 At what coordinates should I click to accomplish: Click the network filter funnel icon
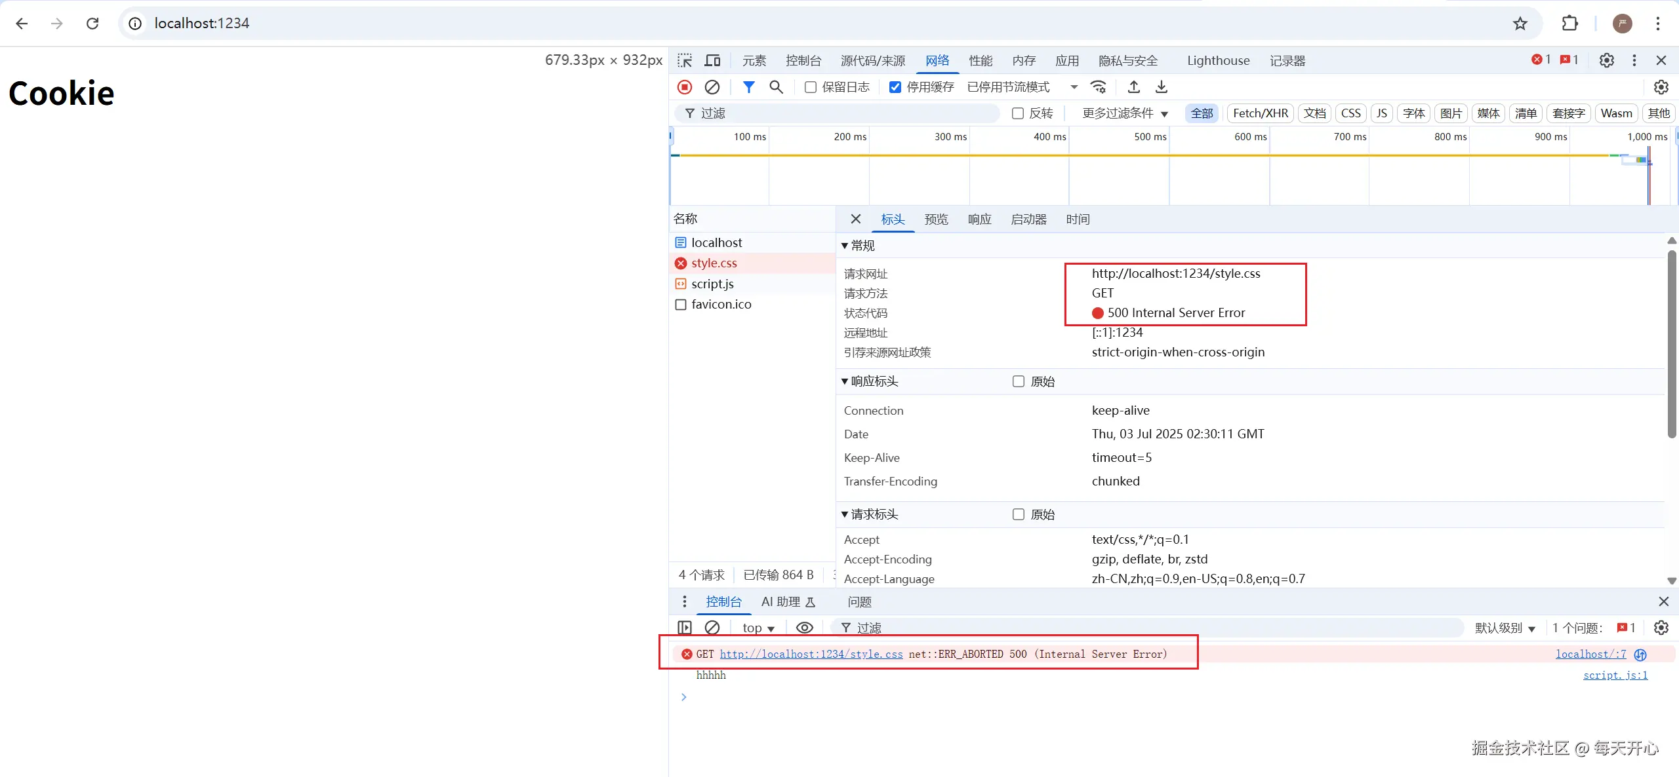748,87
